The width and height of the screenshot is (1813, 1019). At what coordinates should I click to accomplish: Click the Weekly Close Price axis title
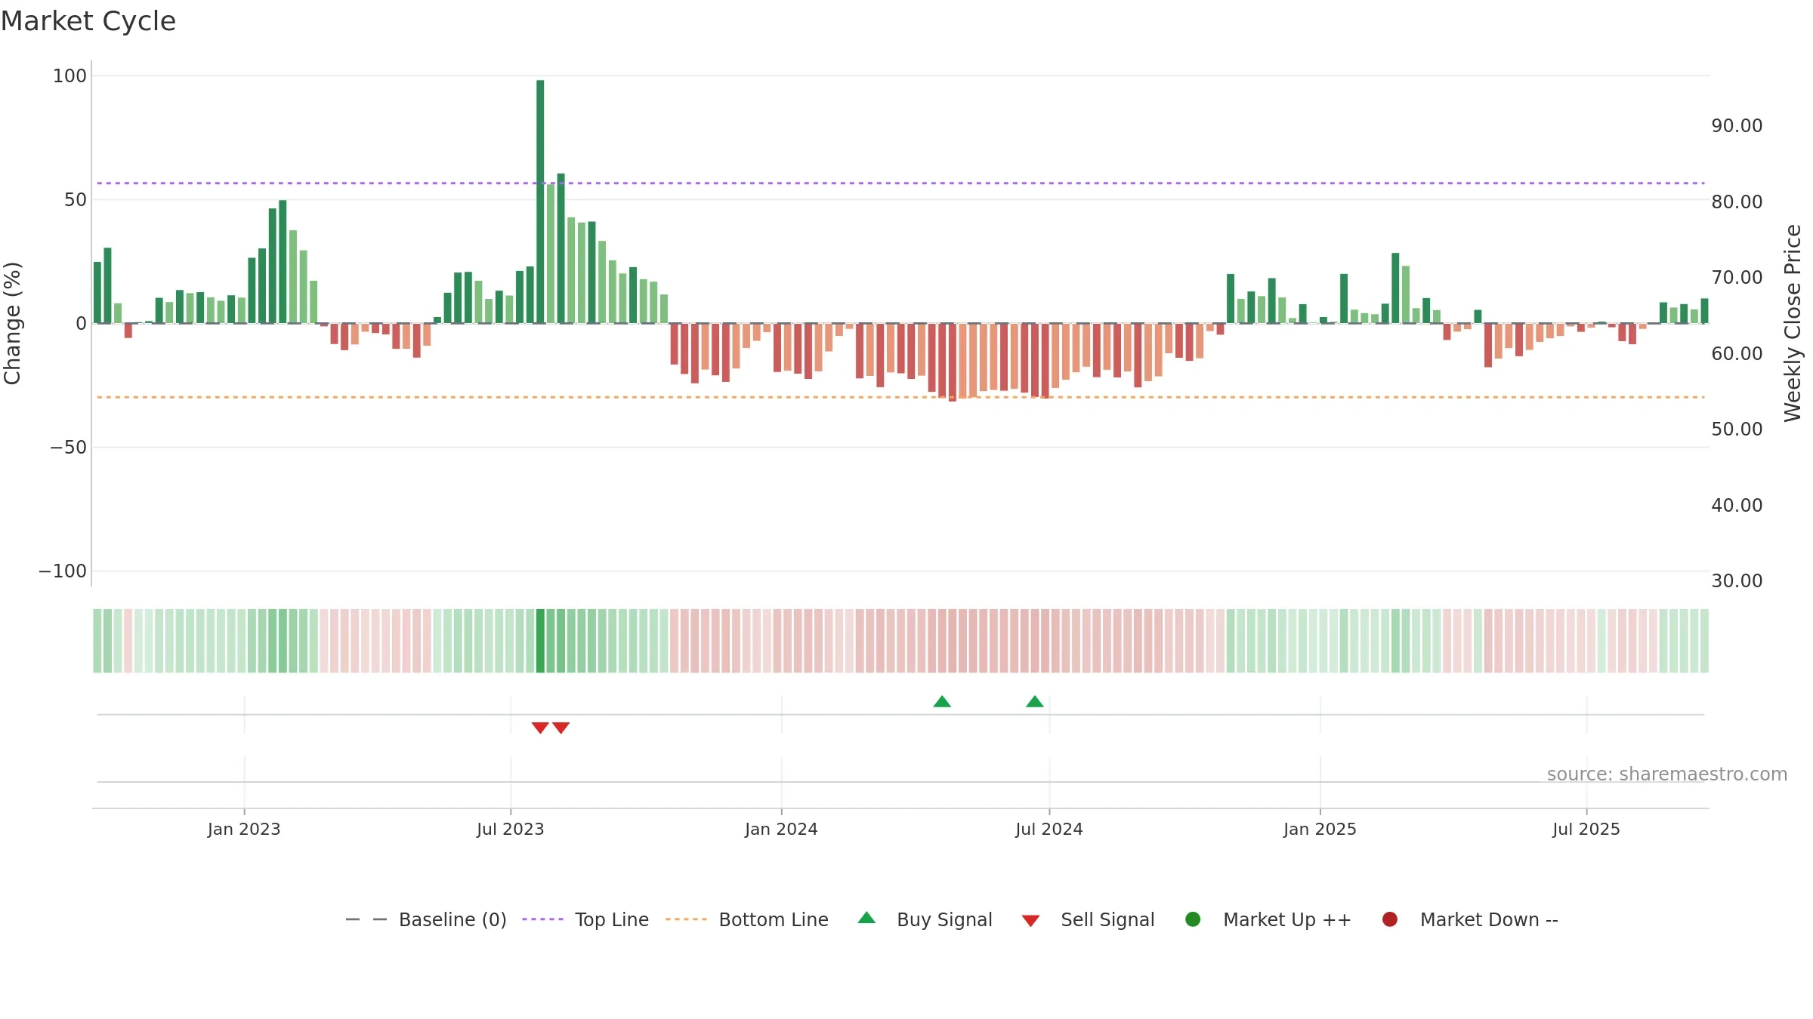1793,323
